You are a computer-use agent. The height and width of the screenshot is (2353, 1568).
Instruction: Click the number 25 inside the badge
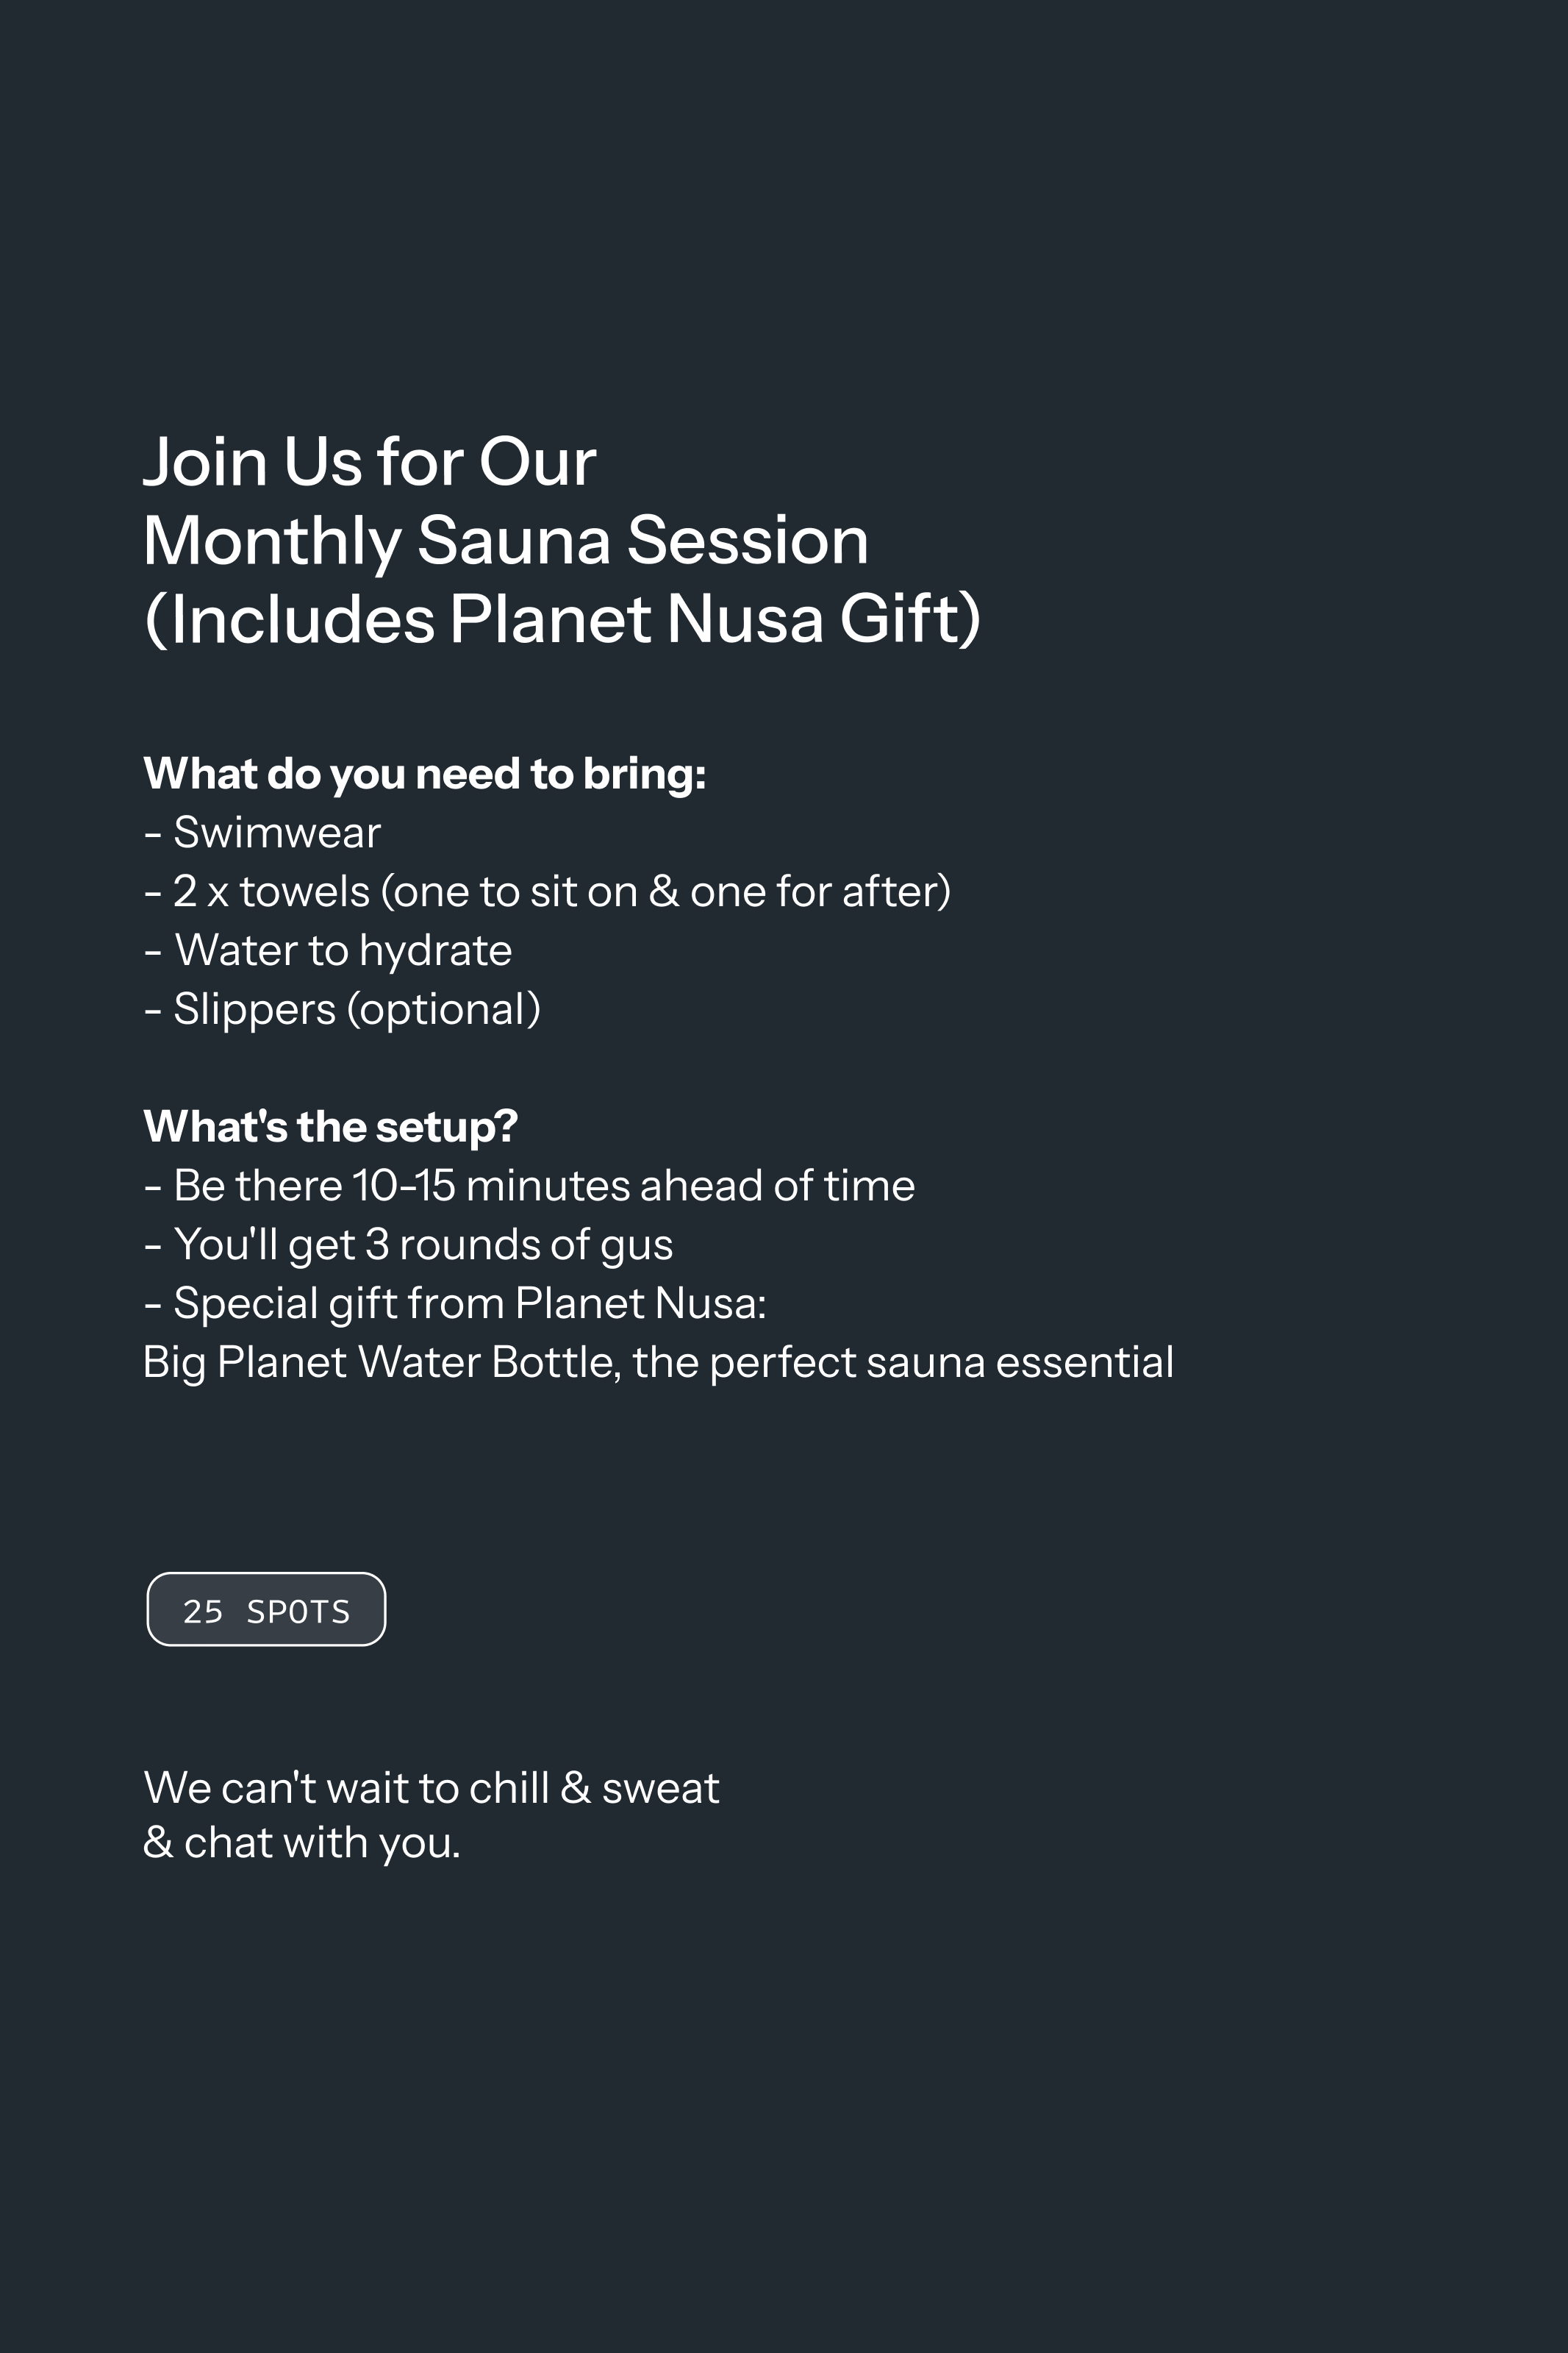pyautogui.click(x=203, y=1611)
